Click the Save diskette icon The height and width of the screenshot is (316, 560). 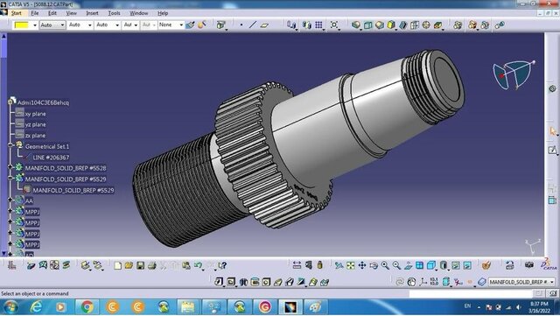(140, 265)
